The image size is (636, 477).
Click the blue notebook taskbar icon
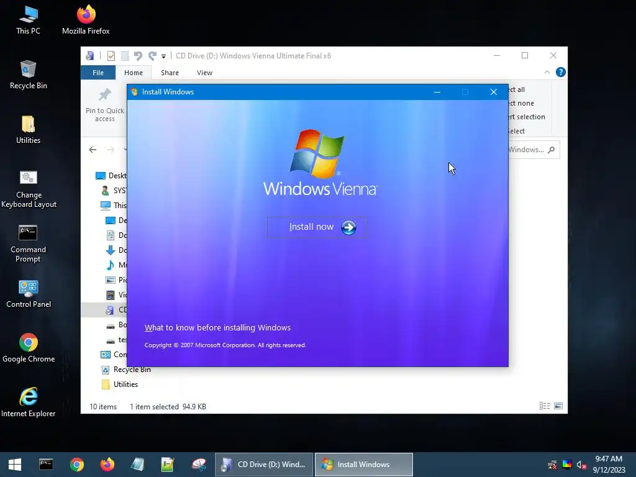[x=137, y=465]
